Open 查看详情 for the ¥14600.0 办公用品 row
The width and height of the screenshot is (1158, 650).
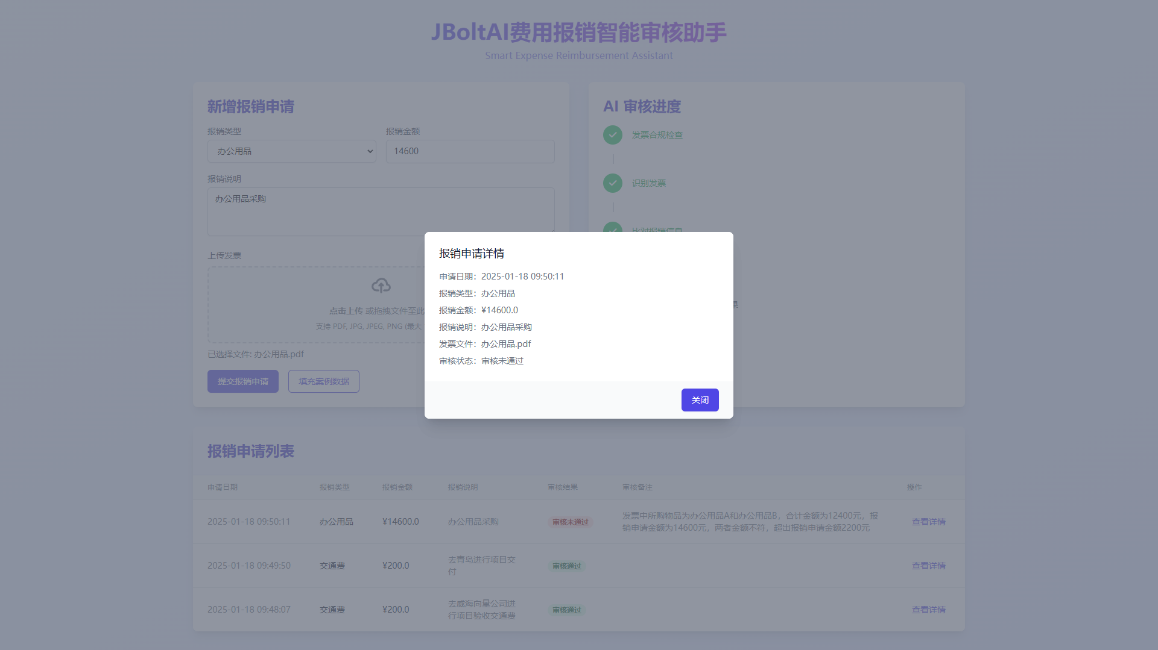929,522
